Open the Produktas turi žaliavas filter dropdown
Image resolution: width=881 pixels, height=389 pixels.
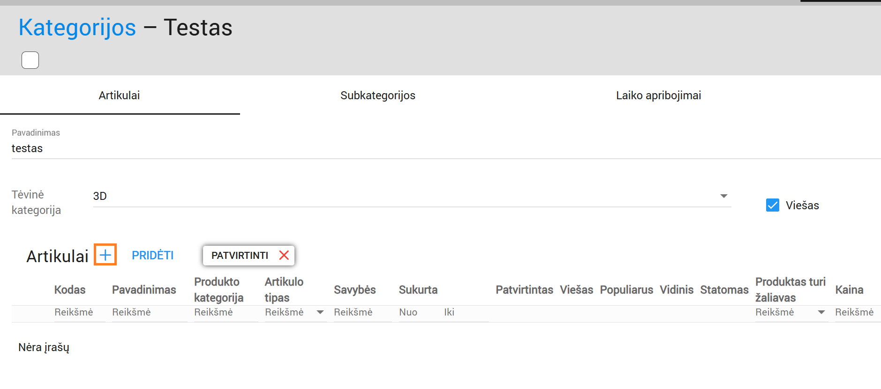click(821, 312)
